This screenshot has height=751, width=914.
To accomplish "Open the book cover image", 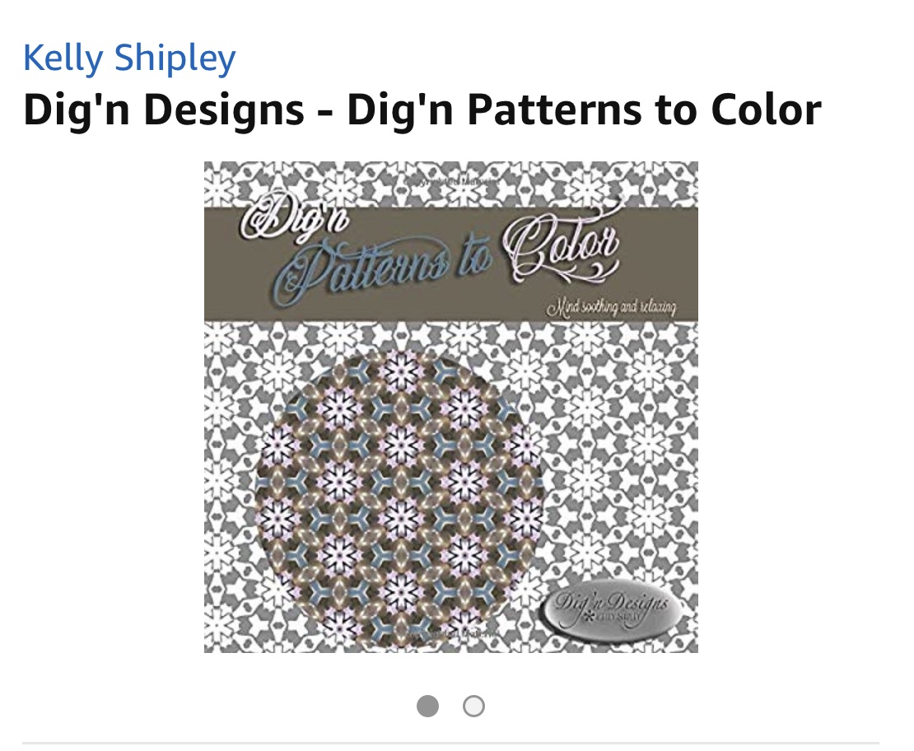I will (x=450, y=407).
